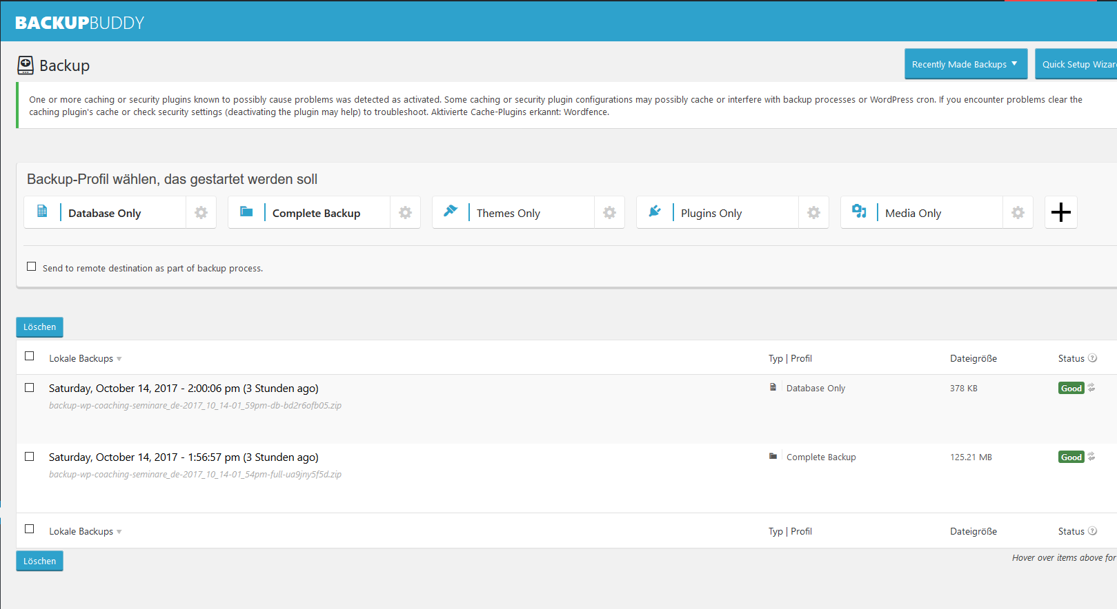Click folder type icon of Complete Backup row
This screenshot has width=1117, height=609.
tap(773, 456)
